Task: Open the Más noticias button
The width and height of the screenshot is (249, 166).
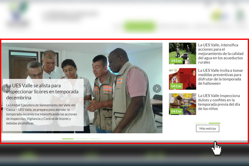Action: pyautogui.click(x=207, y=129)
